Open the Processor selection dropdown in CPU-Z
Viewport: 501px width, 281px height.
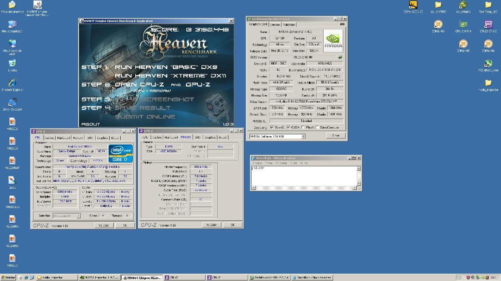(67, 216)
